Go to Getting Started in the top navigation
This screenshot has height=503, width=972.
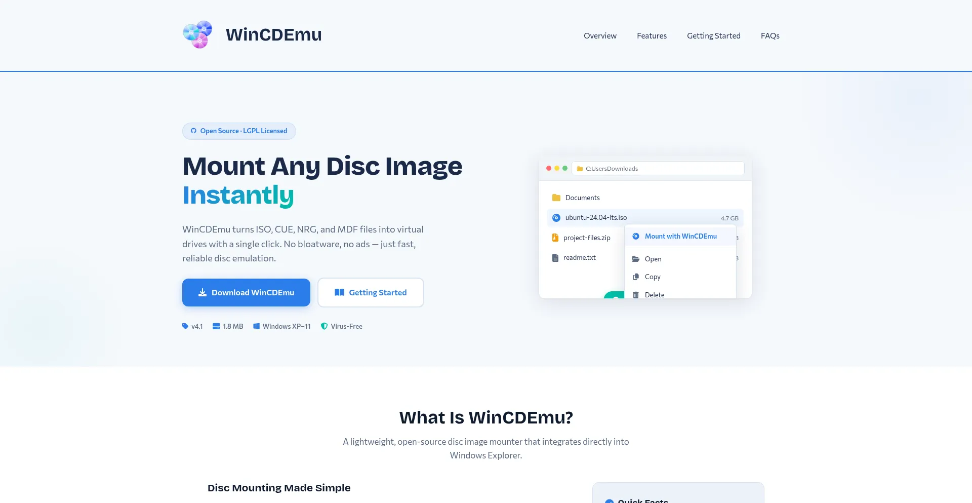pos(713,36)
